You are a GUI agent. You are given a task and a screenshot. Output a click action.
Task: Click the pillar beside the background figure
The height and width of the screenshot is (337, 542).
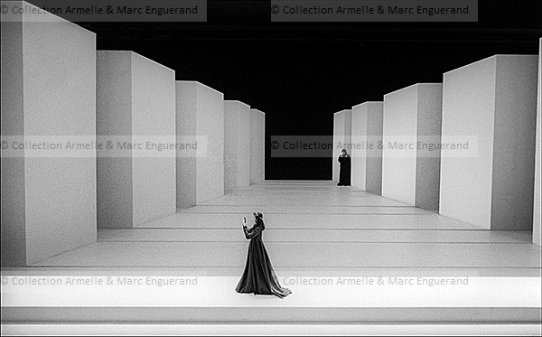[367, 147]
